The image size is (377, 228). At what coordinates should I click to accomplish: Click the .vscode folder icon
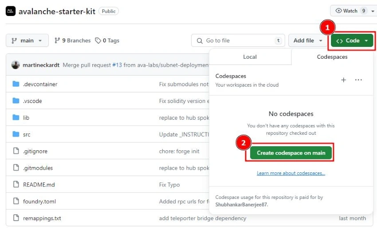pos(16,101)
